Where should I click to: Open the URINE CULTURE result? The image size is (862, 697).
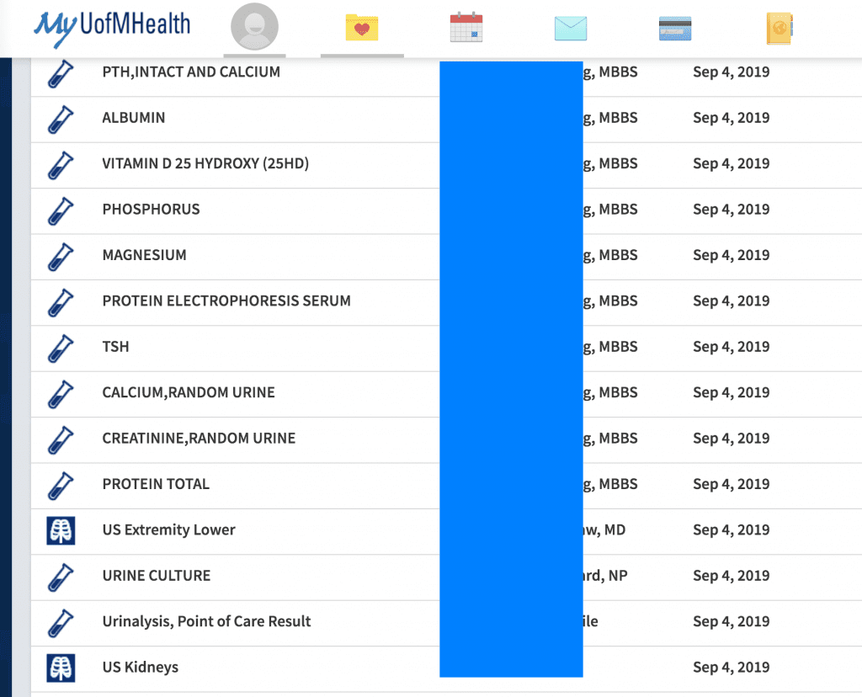pyautogui.click(x=157, y=576)
